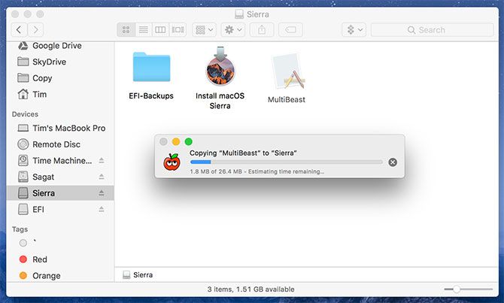Click the MultiBeast apple icon in dialog
504x303 pixels.
tap(172, 162)
